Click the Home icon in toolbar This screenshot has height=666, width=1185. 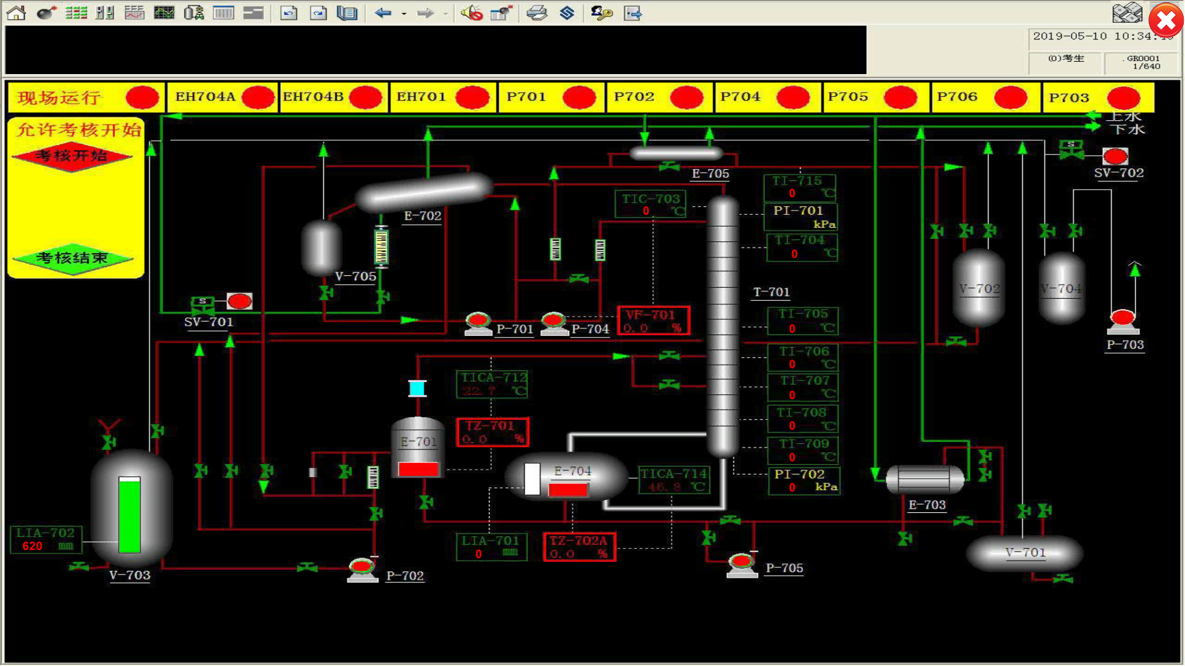click(x=16, y=12)
